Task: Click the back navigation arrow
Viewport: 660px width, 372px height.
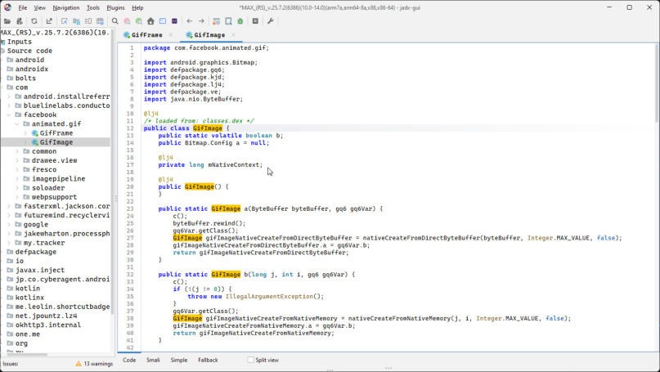Action: [x=190, y=21]
